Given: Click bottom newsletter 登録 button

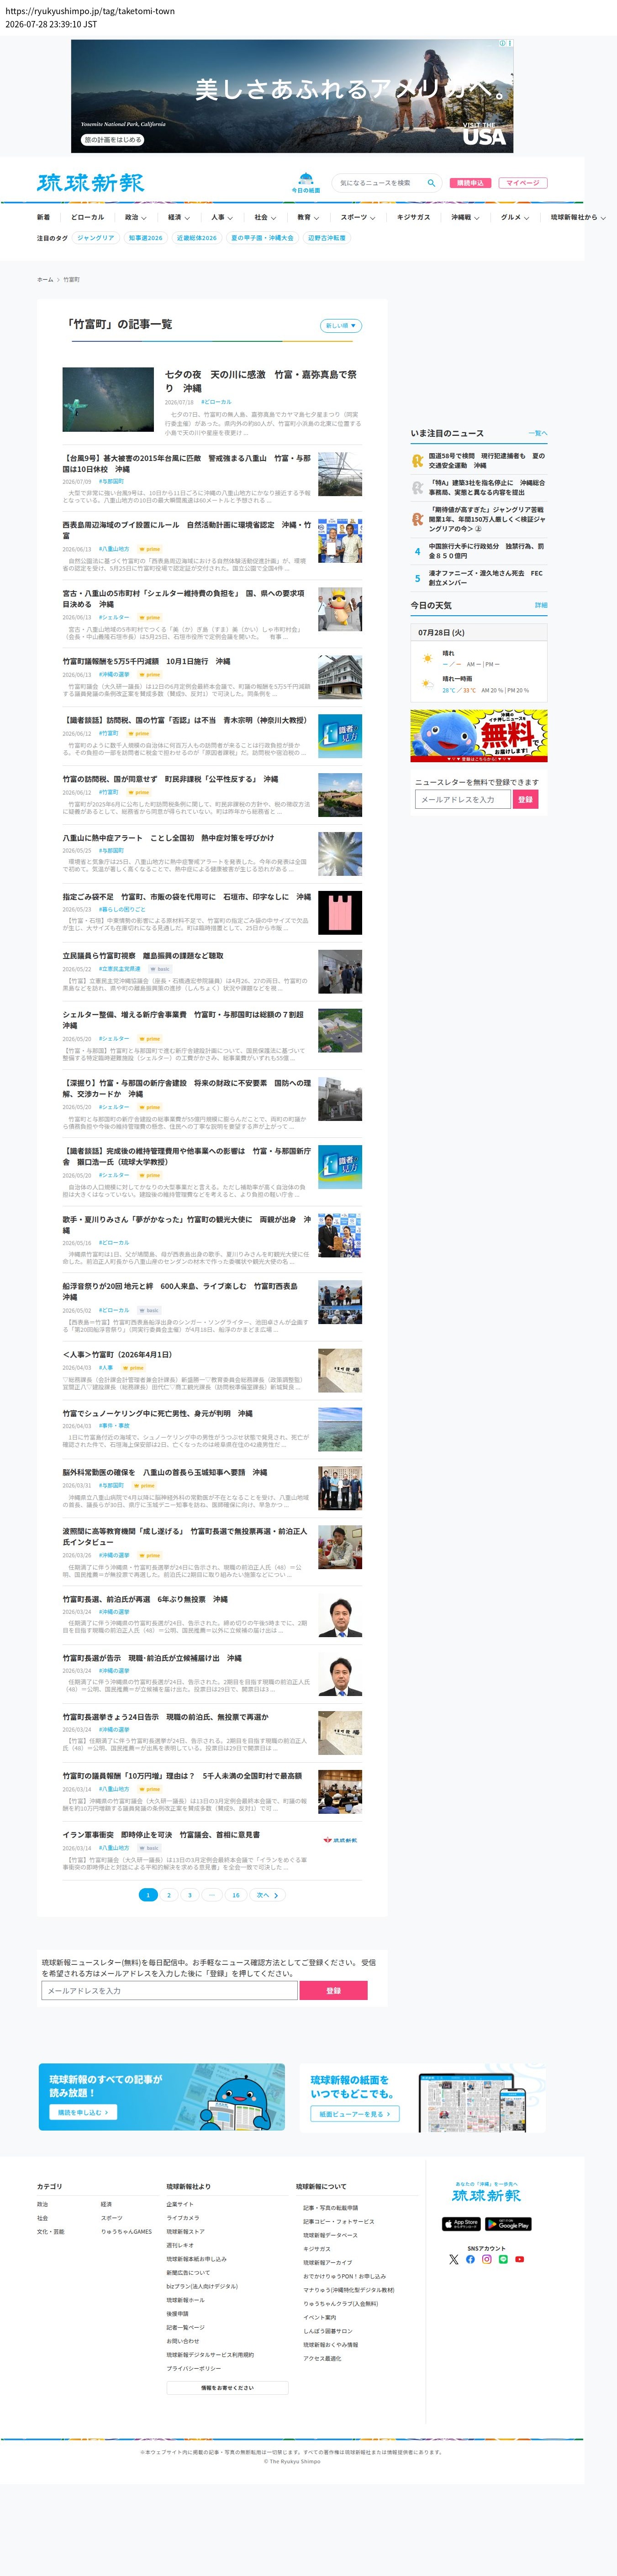Looking at the screenshot, I should [x=334, y=1990].
